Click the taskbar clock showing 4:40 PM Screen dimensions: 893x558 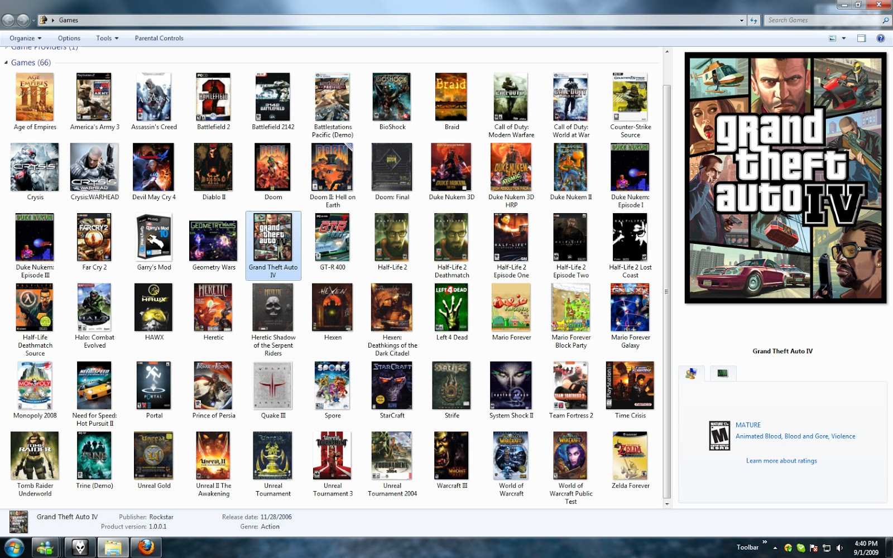click(866, 547)
